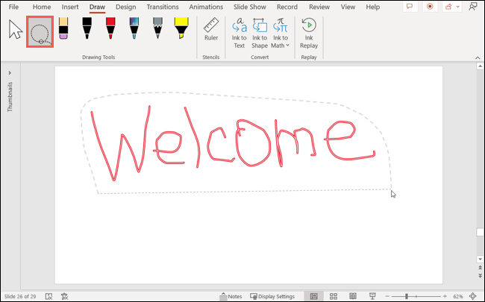
Task: Click vertical scrollbar down arrow
Action: pos(480,259)
